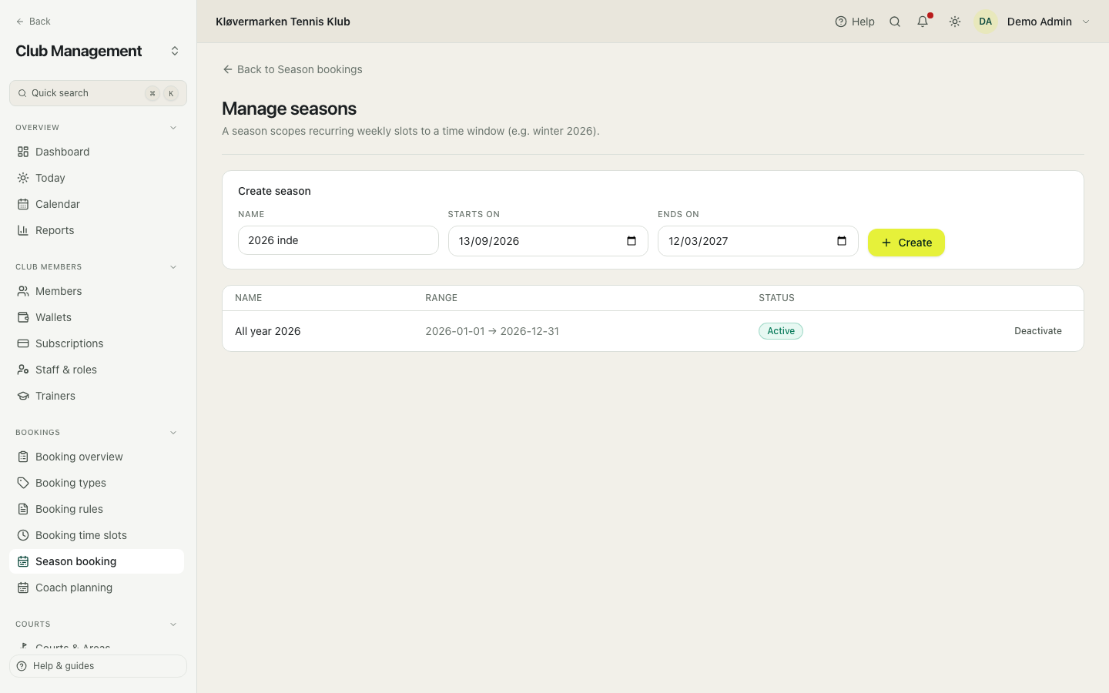1109x693 pixels.
Task: Open notifications bell
Action: pos(923,22)
